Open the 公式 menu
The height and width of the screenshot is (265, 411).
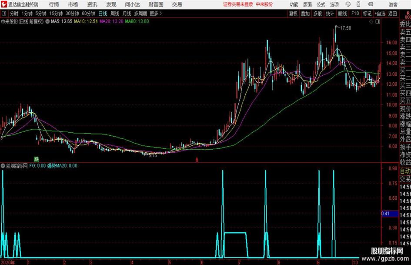[x=321, y=4]
